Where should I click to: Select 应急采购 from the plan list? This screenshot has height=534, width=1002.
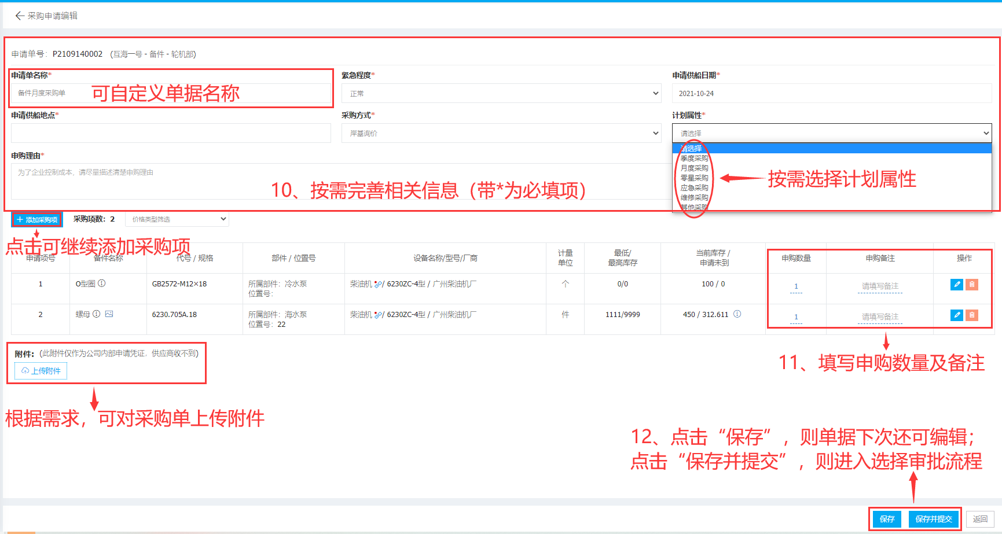tap(832, 188)
